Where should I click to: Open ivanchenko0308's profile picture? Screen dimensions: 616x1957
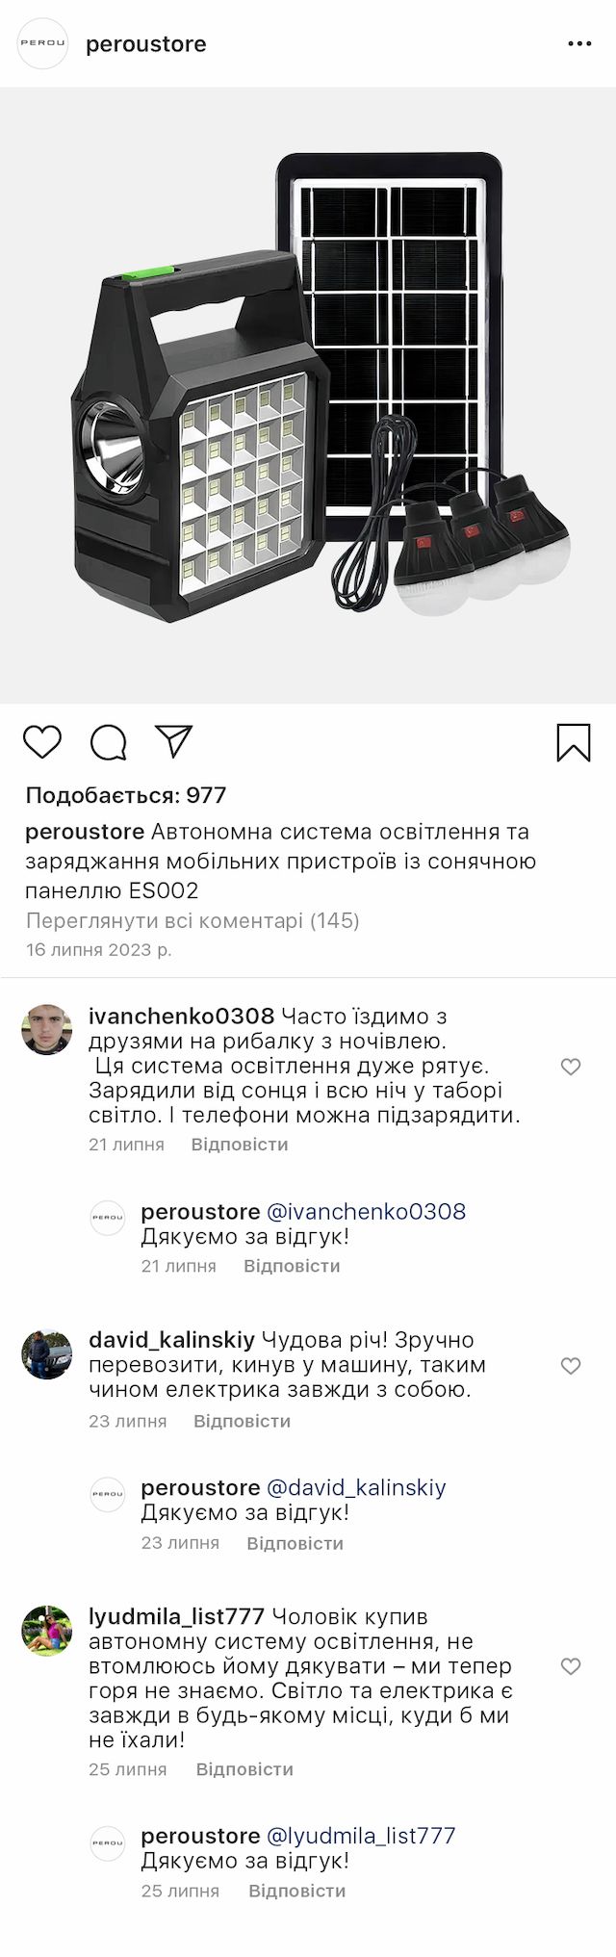coord(47,1029)
